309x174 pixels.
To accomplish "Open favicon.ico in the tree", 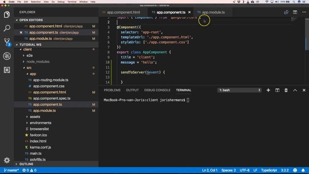I will click(x=38, y=135).
